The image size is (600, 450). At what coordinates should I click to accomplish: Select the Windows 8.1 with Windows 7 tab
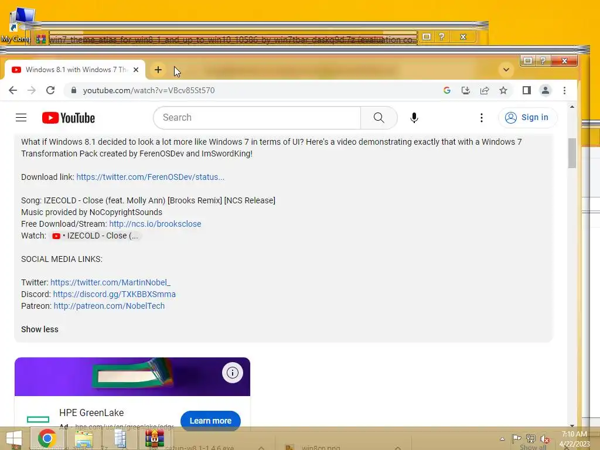(75, 70)
